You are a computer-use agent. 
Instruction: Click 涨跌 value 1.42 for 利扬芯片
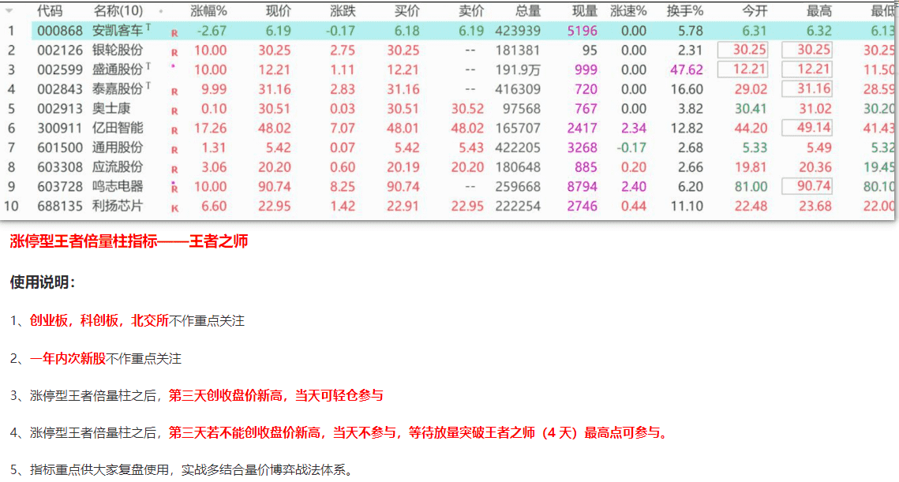(343, 207)
